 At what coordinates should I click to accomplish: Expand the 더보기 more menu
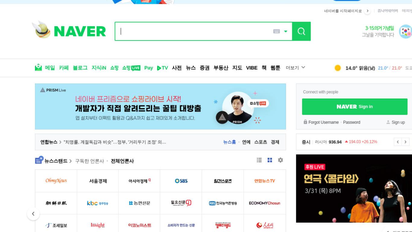(x=296, y=68)
